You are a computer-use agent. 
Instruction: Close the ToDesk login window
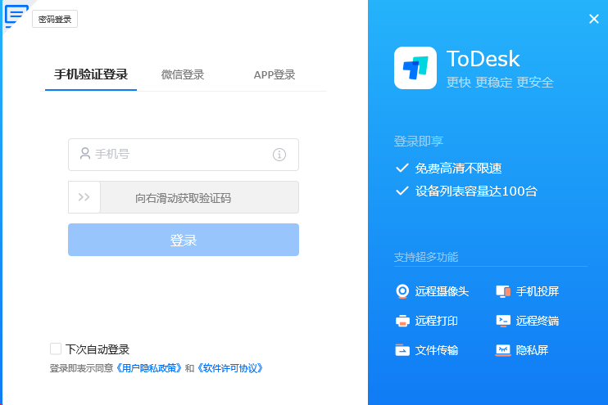594,19
